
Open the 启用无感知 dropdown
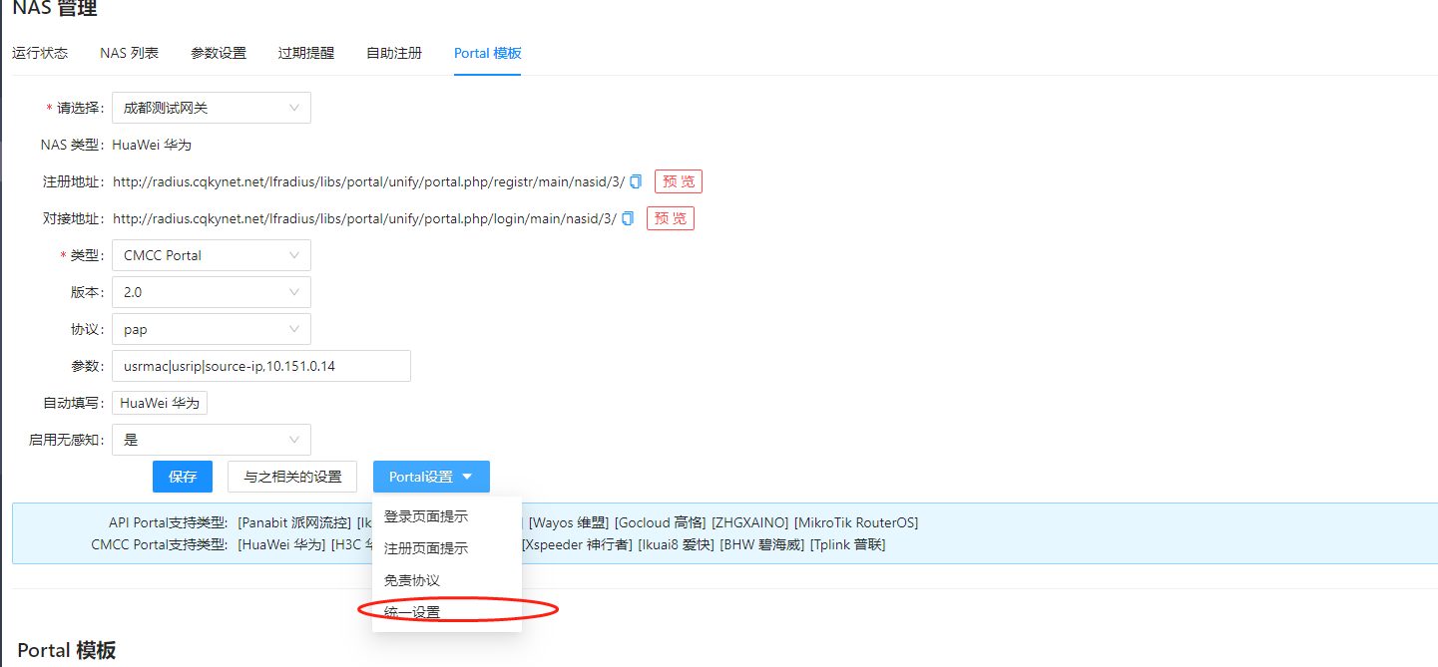click(211, 440)
